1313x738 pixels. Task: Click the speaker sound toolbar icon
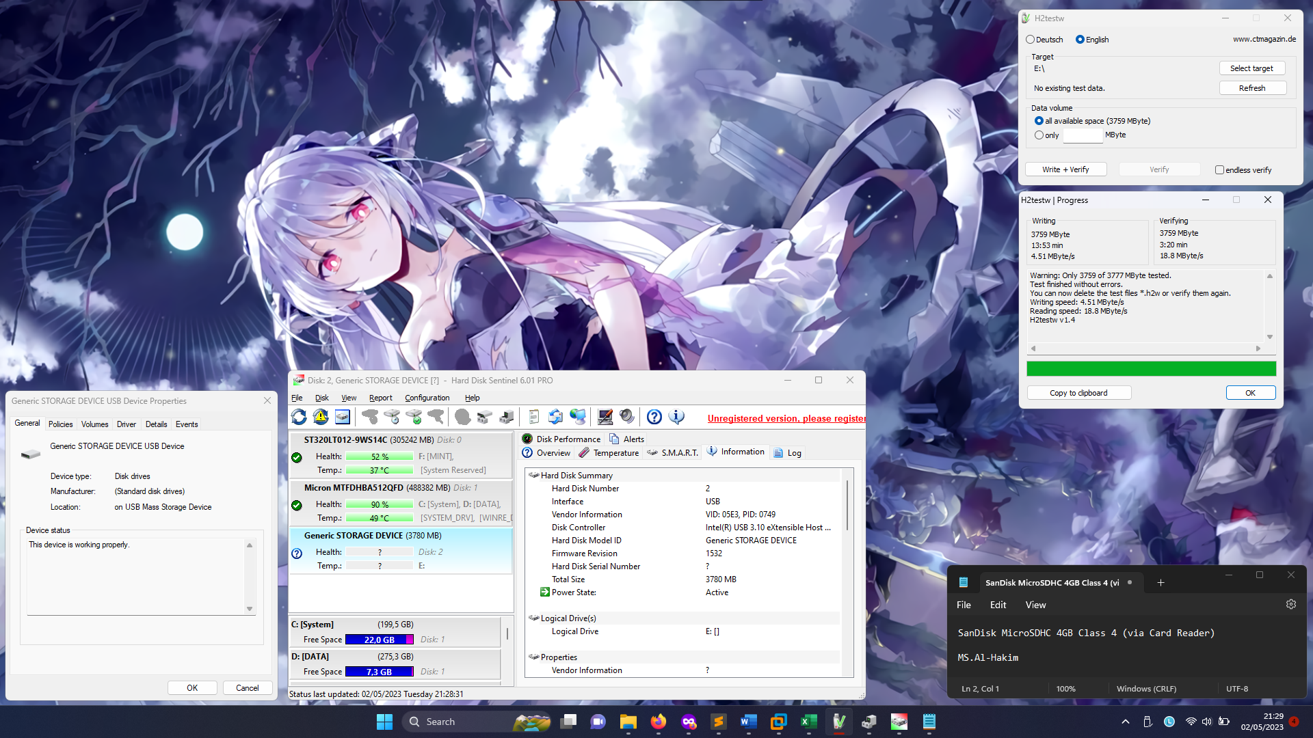tap(627, 416)
